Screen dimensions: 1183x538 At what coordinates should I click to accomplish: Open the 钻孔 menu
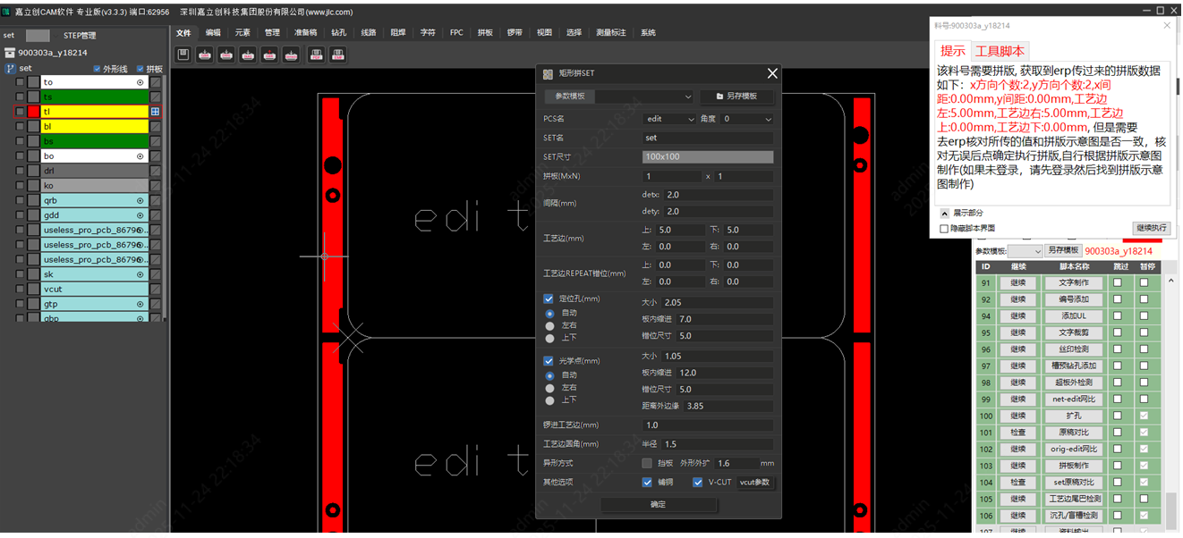tap(338, 33)
